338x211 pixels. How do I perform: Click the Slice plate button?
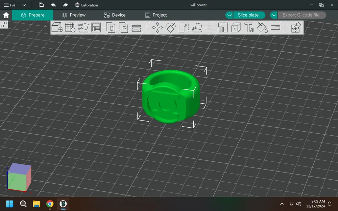(x=248, y=15)
